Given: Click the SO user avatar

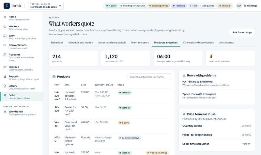Looking at the screenshot, I should pyautogui.click(x=239, y=6).
